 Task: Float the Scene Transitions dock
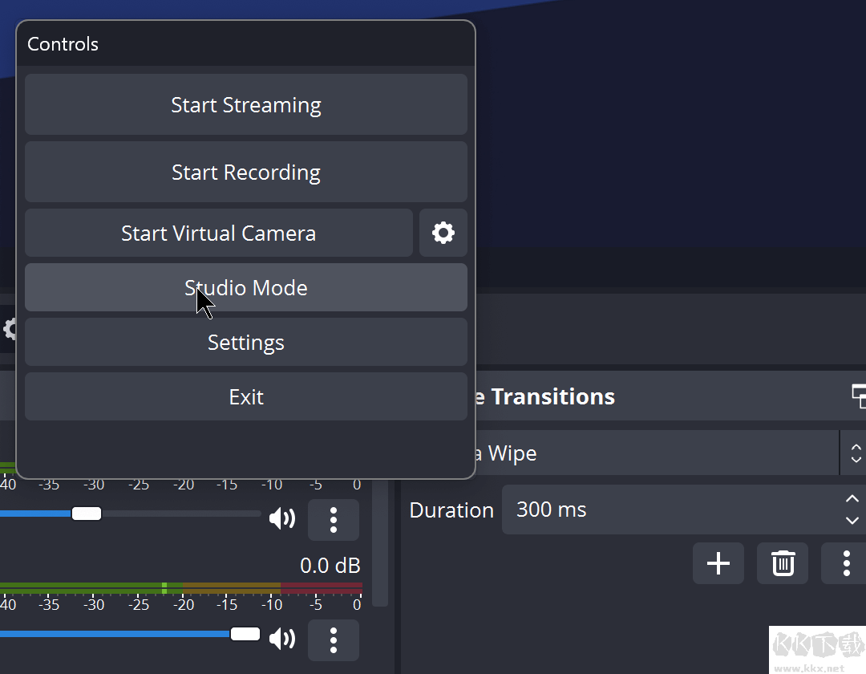(858, 396)
